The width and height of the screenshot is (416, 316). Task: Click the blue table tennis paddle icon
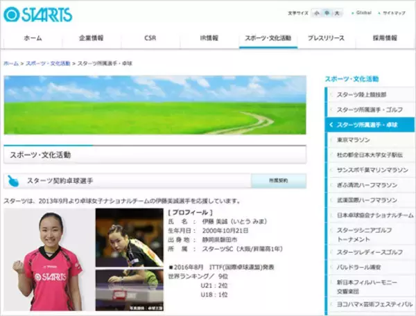point(13,181)
